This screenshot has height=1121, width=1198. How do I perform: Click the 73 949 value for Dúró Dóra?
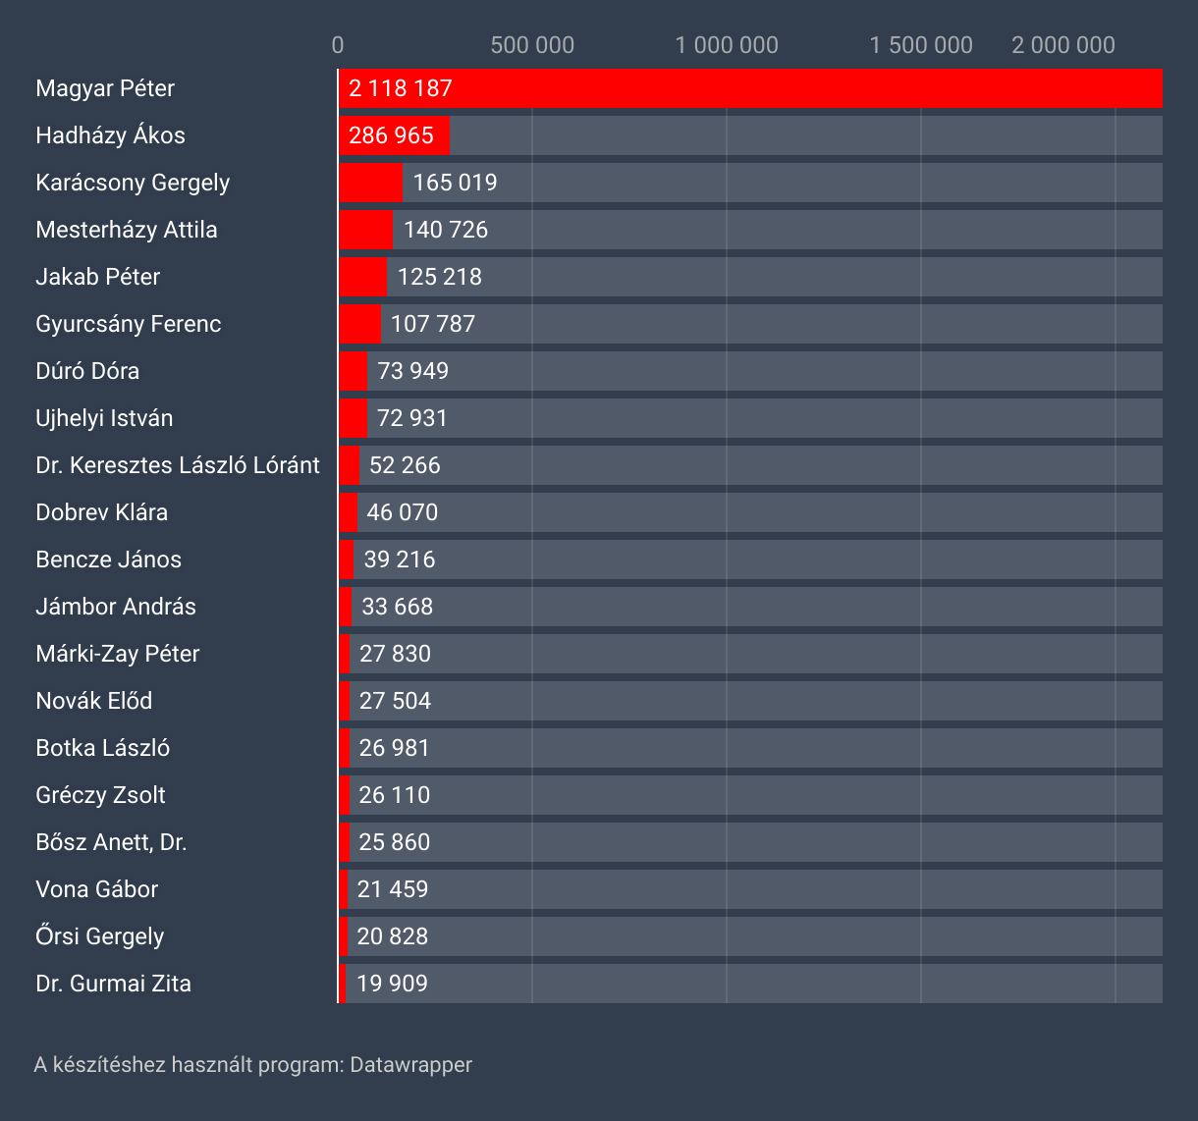click(412, 371)
